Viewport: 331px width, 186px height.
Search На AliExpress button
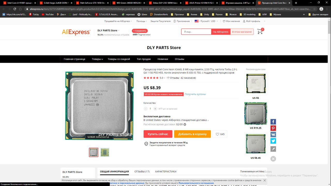tap(221, 32)
